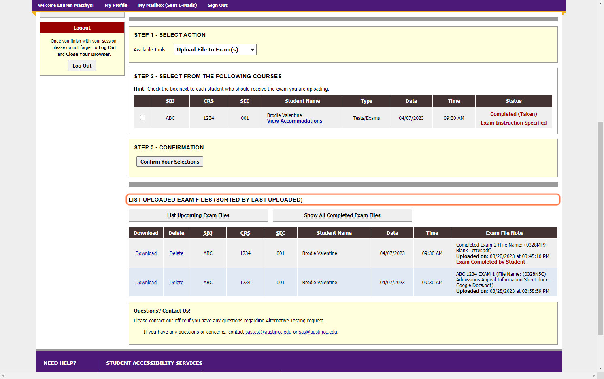
Task: Click Welcome Lauren Matthys! text
Action: pyautogui.click(x=66, y=5)
